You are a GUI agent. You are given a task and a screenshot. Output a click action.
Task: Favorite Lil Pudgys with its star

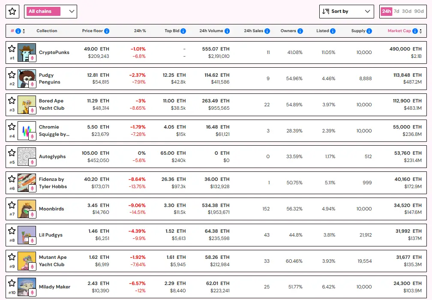[12, 231]
